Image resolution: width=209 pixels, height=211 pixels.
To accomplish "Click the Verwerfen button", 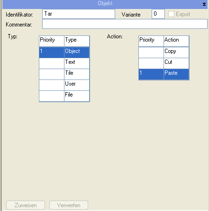I will click(x=69, y=205).
